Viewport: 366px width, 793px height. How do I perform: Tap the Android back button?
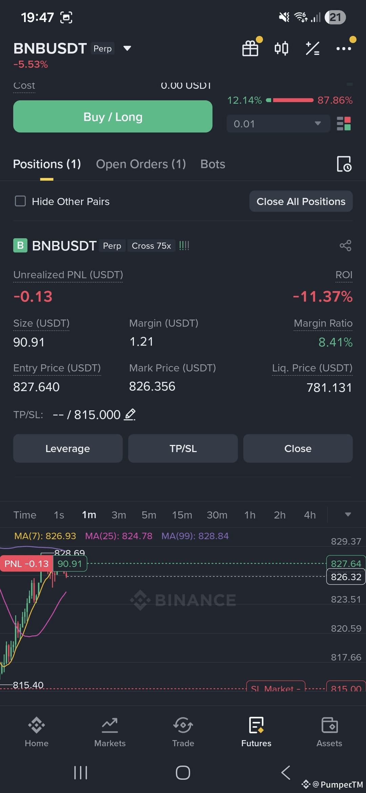click(286, 773)
